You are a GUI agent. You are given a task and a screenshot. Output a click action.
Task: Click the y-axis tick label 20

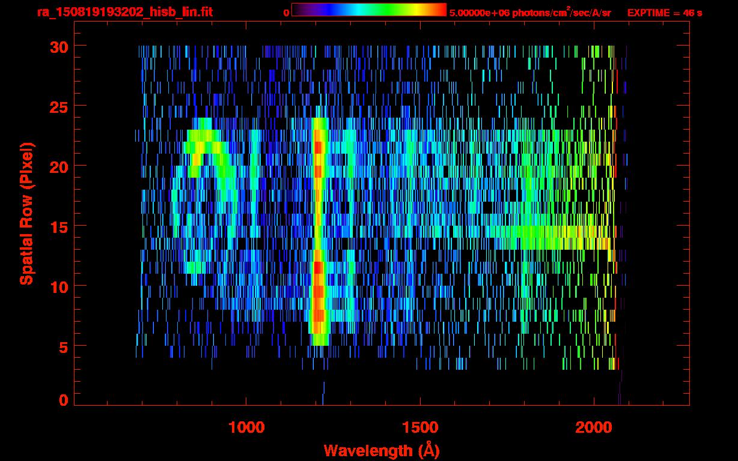(59, 166)
